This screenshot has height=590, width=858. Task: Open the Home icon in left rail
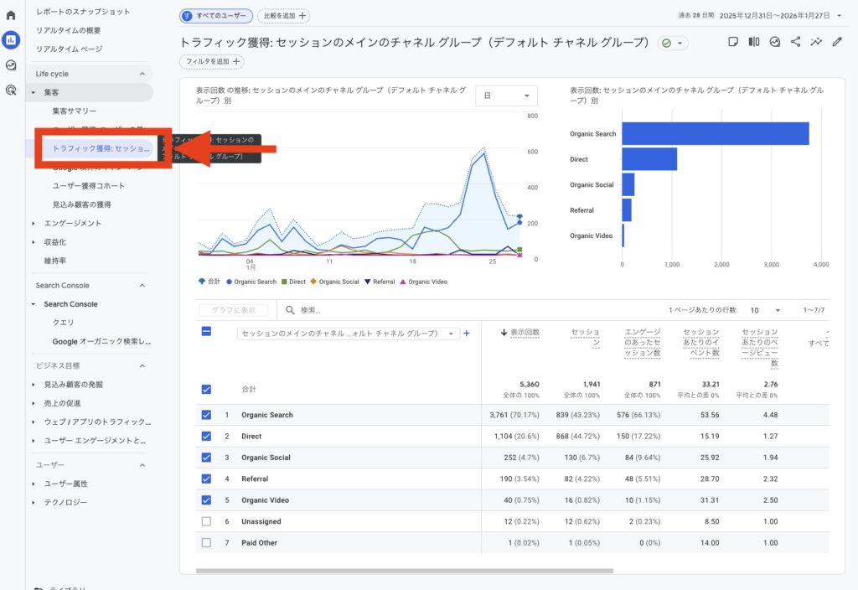tap(11, 15)
